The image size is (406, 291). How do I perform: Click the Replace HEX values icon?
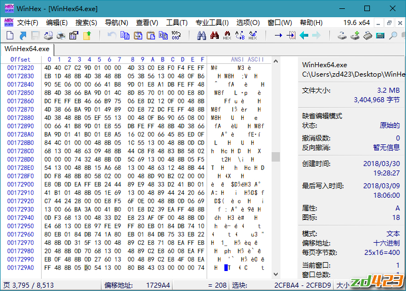coord(253,35)
